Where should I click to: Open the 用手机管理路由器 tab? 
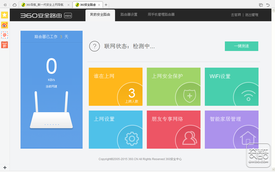(x=161, y=15)
